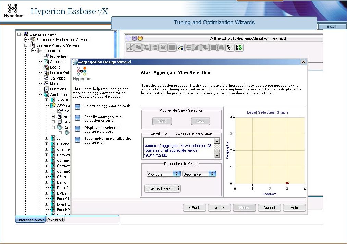Viewport: 347px width, 244px height.
Task: Select the Chrobar application in tree
Action: click(x=63, y=155)
